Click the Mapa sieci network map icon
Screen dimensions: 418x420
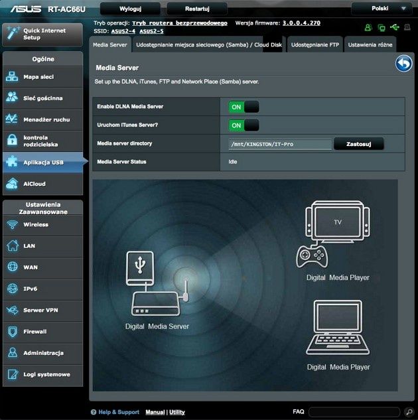12,77
